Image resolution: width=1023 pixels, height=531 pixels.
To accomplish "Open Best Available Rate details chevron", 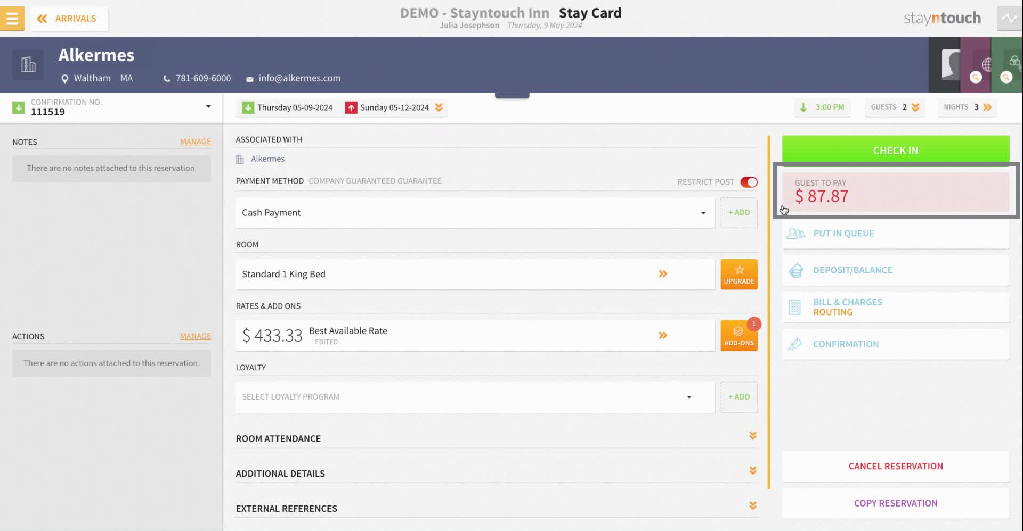I will point(663,335).
